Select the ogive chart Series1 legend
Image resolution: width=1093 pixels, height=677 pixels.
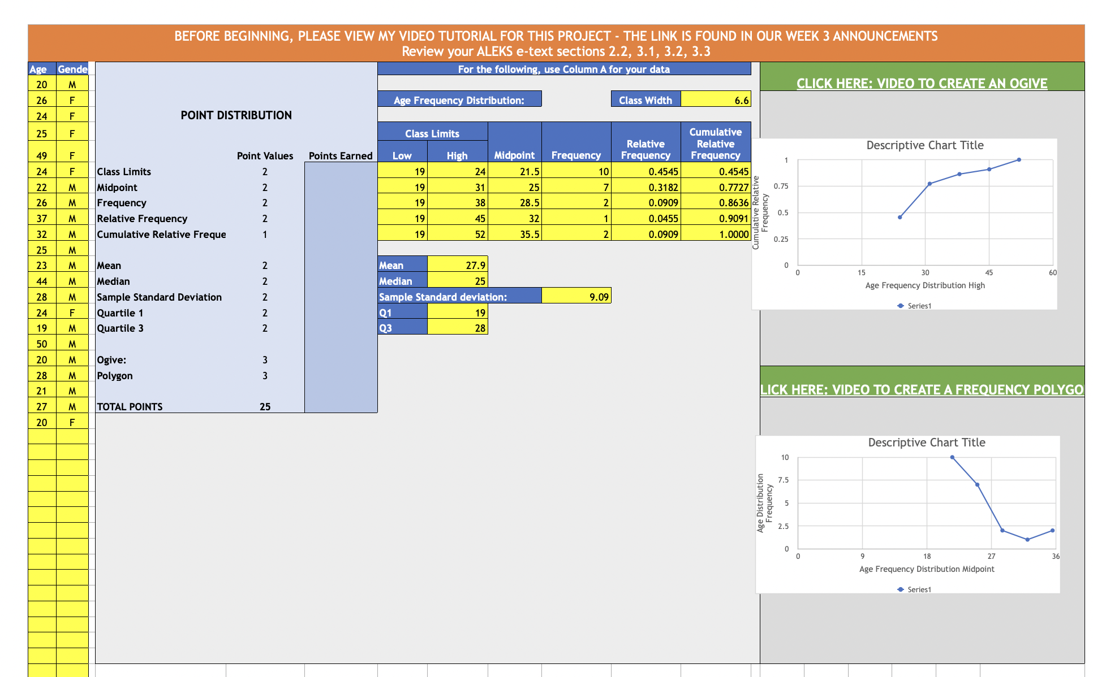(914, 306)
